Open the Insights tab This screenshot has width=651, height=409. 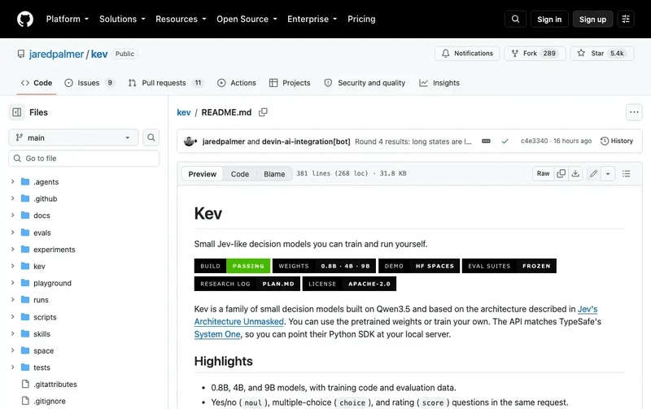439,83
